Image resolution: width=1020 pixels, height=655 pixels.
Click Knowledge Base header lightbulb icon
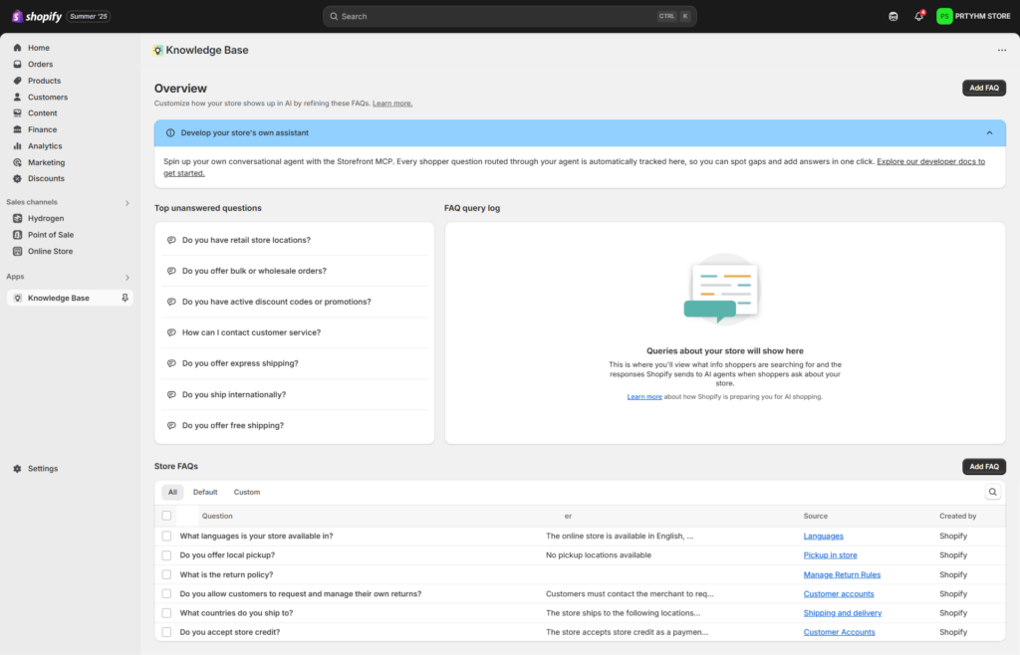pos(157,50)
